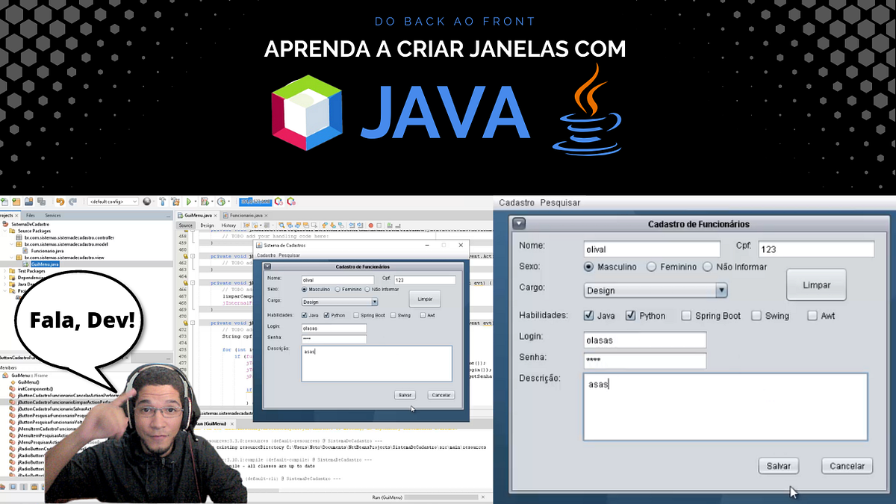Open Find in the editor toolbar
Image resolution: width=896 pixels, height=504 pixels.
281,227
